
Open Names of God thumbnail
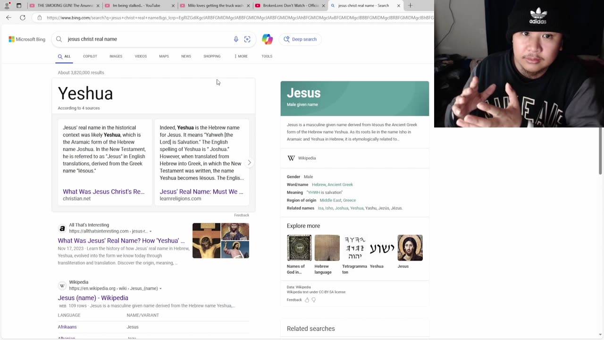(299, 248)
